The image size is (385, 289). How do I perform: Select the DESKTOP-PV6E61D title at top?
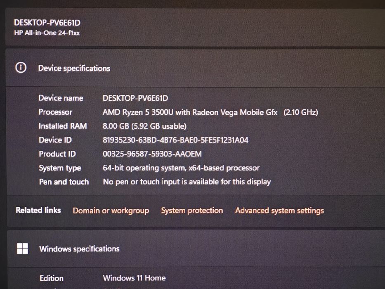47,23
